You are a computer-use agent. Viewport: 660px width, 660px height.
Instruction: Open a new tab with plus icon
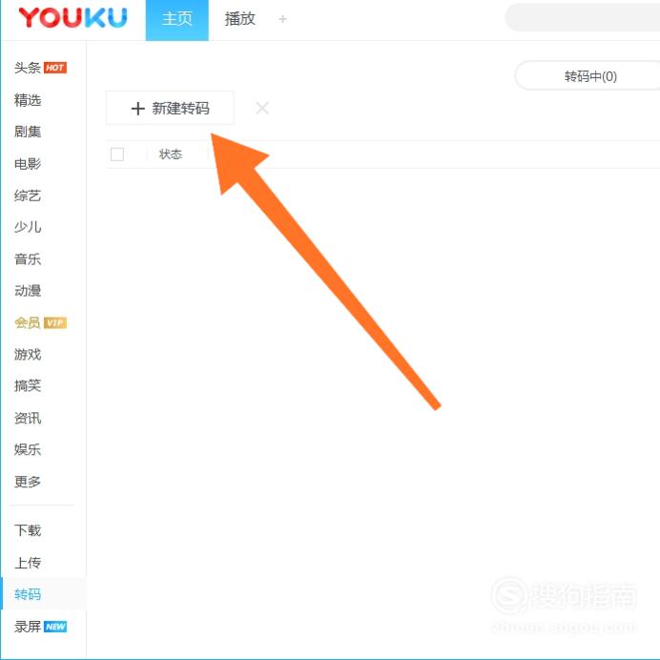pyautogui.click(x=283, y=19)
